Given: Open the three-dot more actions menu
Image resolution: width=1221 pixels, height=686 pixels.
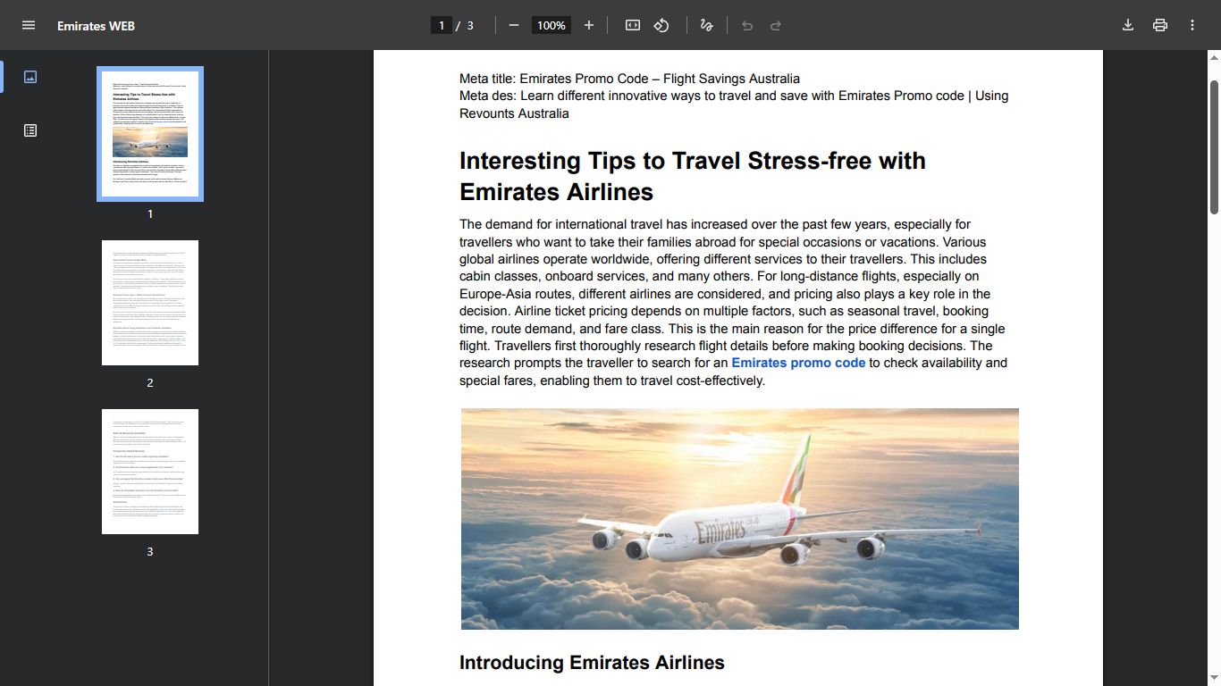Looking at the screenshot, I should pyautogui.click(x=1192, y=25).
